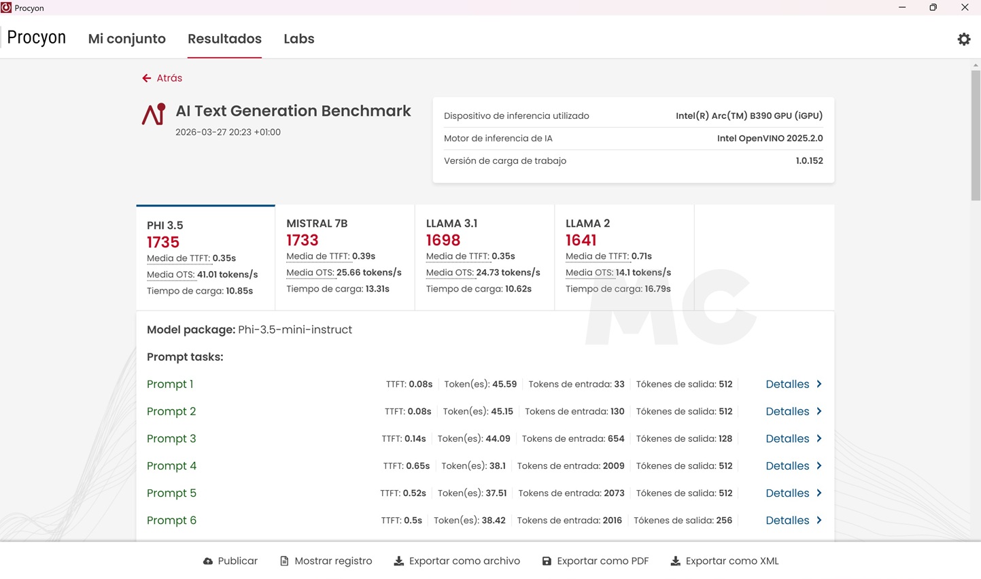Expand Prompt 1 details chevron
981x579 pixels.
tap(819, 384)
